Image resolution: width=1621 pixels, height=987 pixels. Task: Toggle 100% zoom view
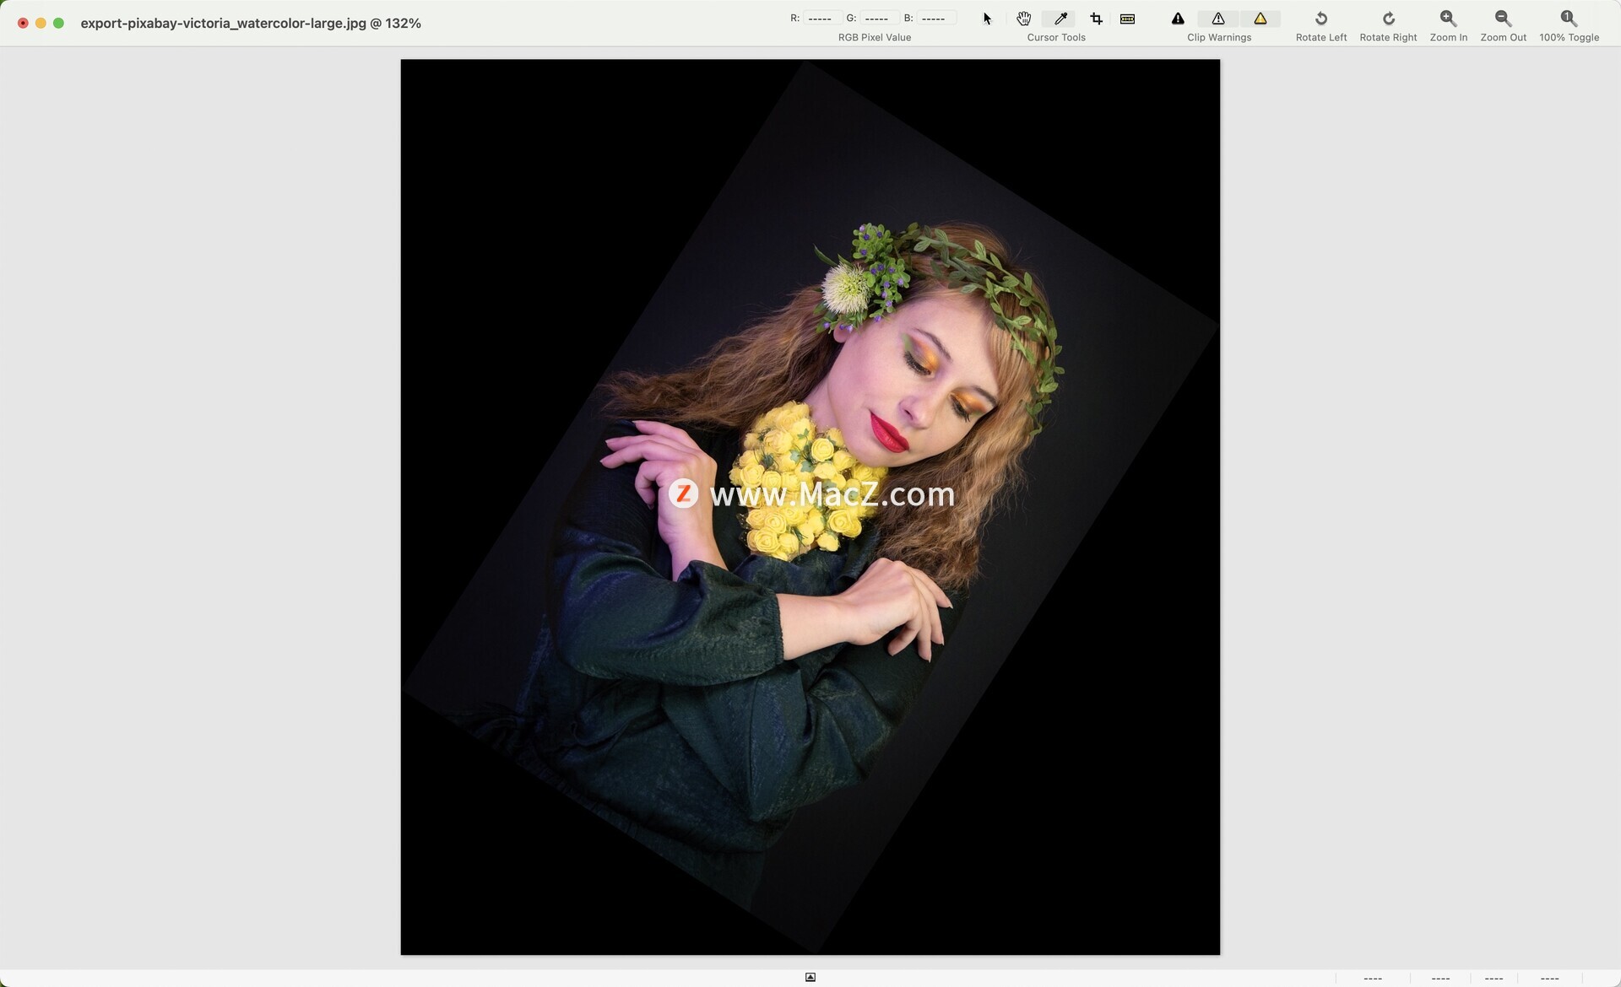[1569, 25]
